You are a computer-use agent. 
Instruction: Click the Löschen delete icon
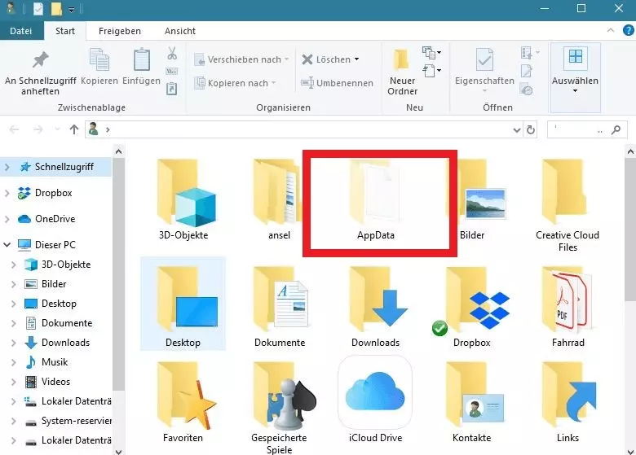pyautogui.click(x=307, y=59)
